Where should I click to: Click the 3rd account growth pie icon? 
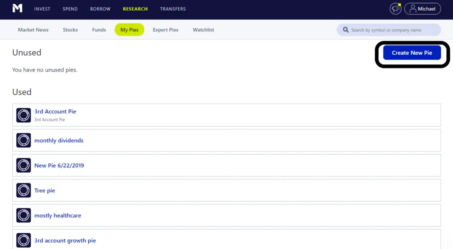[x=23, y=240]
